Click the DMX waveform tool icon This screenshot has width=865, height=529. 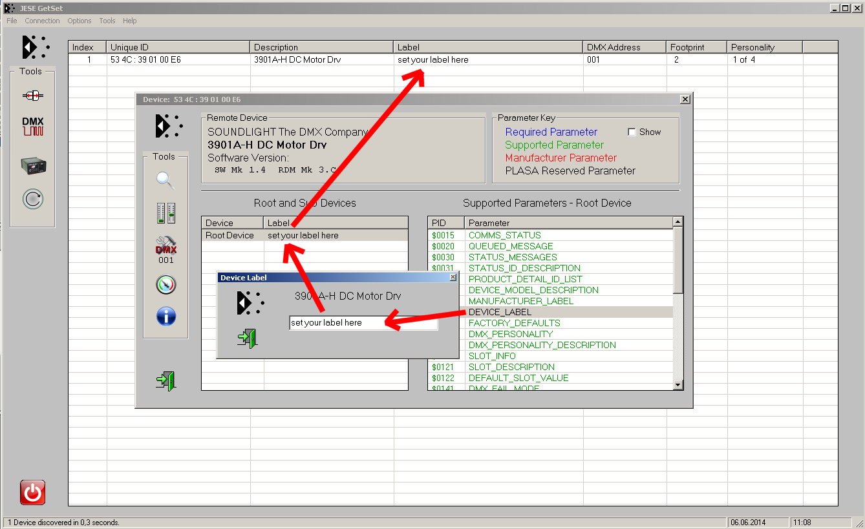click(x=32, y=127)
